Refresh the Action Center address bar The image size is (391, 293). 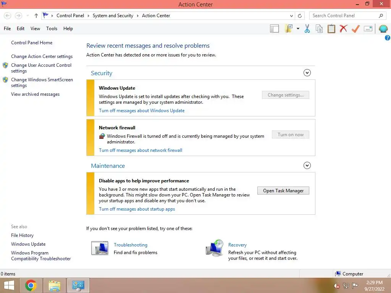(300, 16)
